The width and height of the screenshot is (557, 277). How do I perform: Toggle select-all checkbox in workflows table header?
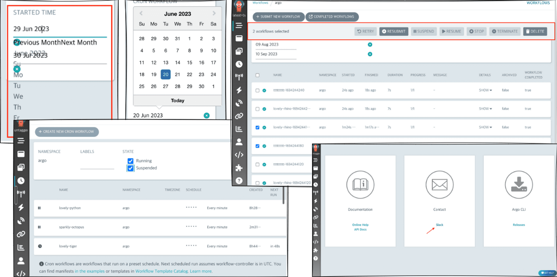pyautogui.click(x=257, y=75)
